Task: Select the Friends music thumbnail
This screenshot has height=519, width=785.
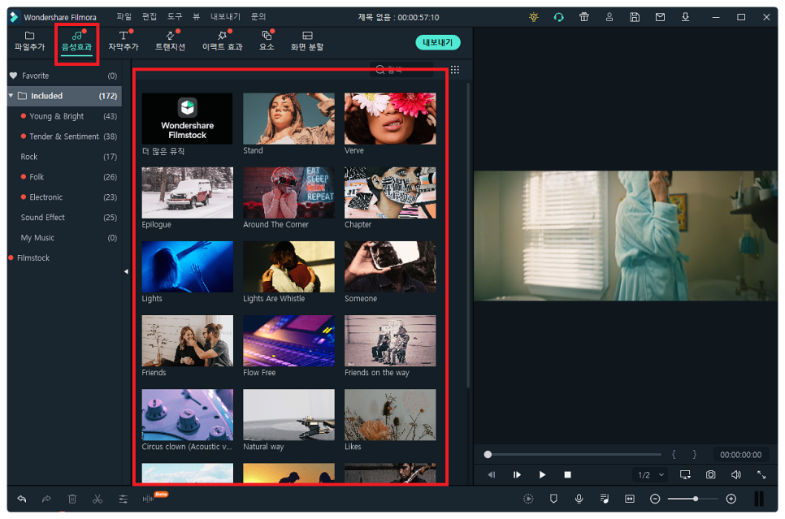Action: click(x=187, y=341)
